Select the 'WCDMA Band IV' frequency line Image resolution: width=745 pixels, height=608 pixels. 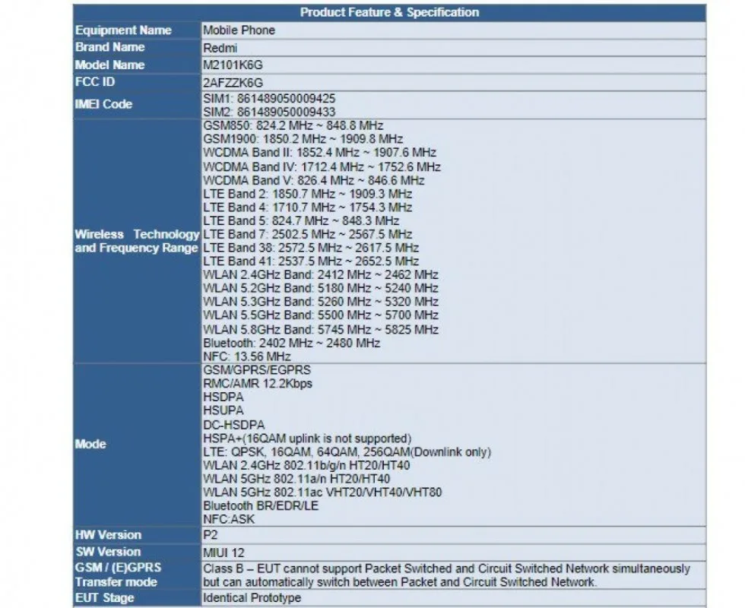tap(322, 167)
